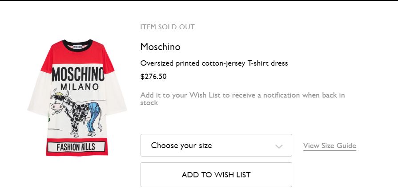Click the MILANO text on the shirt
Screen dimensions: 398x196
tap(78, 86)
